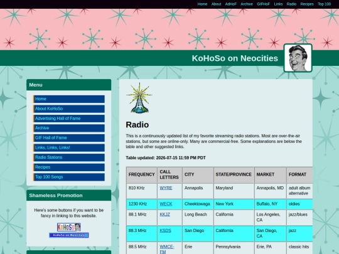Click the radio tower beacon icon

pyautogui.click(x=139, y=98)
